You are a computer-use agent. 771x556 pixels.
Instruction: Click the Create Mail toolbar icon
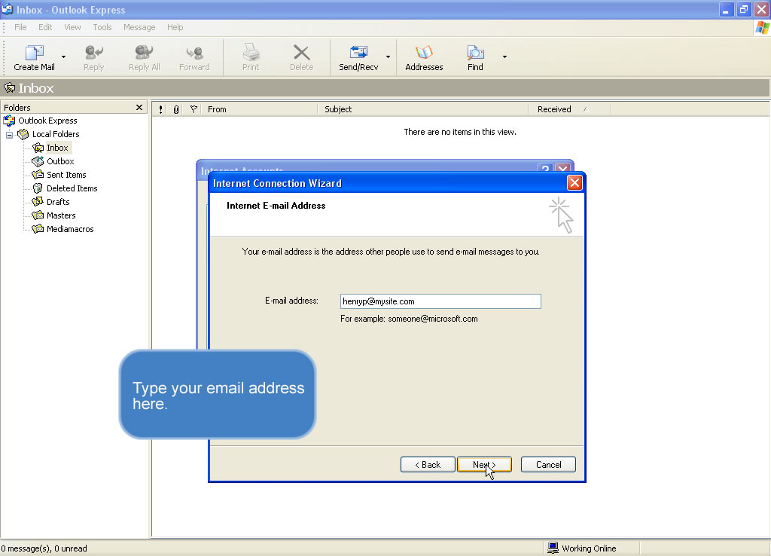point(35,53)
